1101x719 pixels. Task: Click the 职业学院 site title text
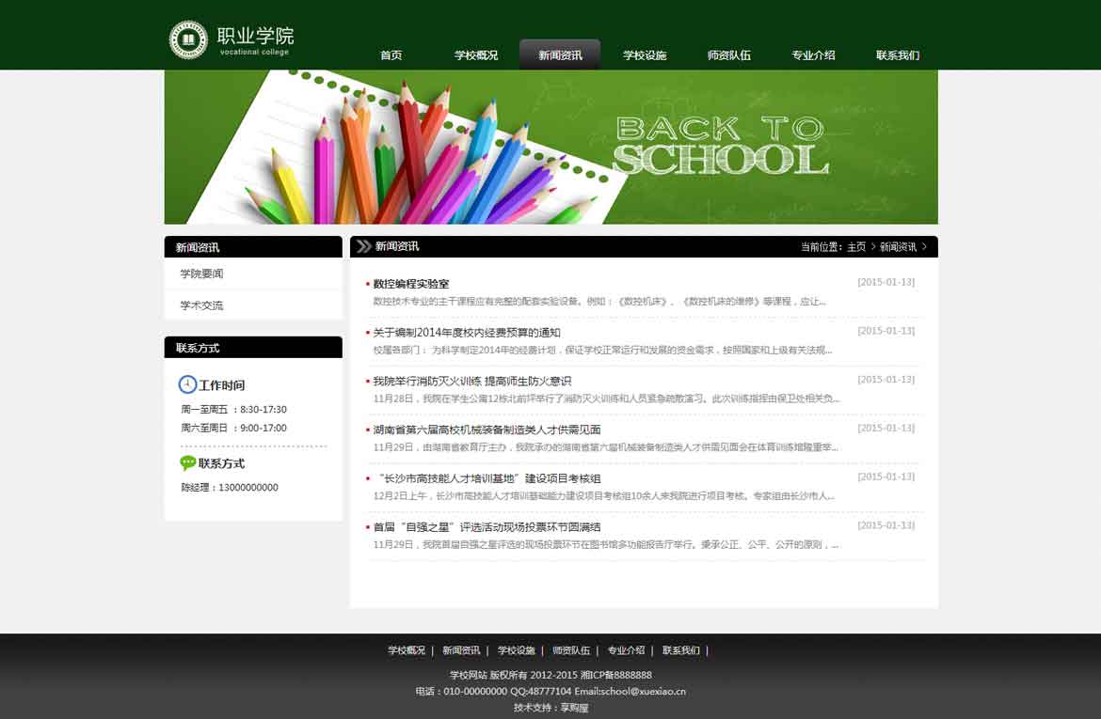256,35
